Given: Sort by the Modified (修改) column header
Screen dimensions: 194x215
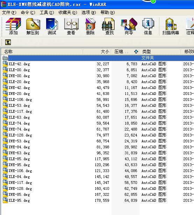Looking at the screenshot, I should pyautogui.click(x=187, y=52).
